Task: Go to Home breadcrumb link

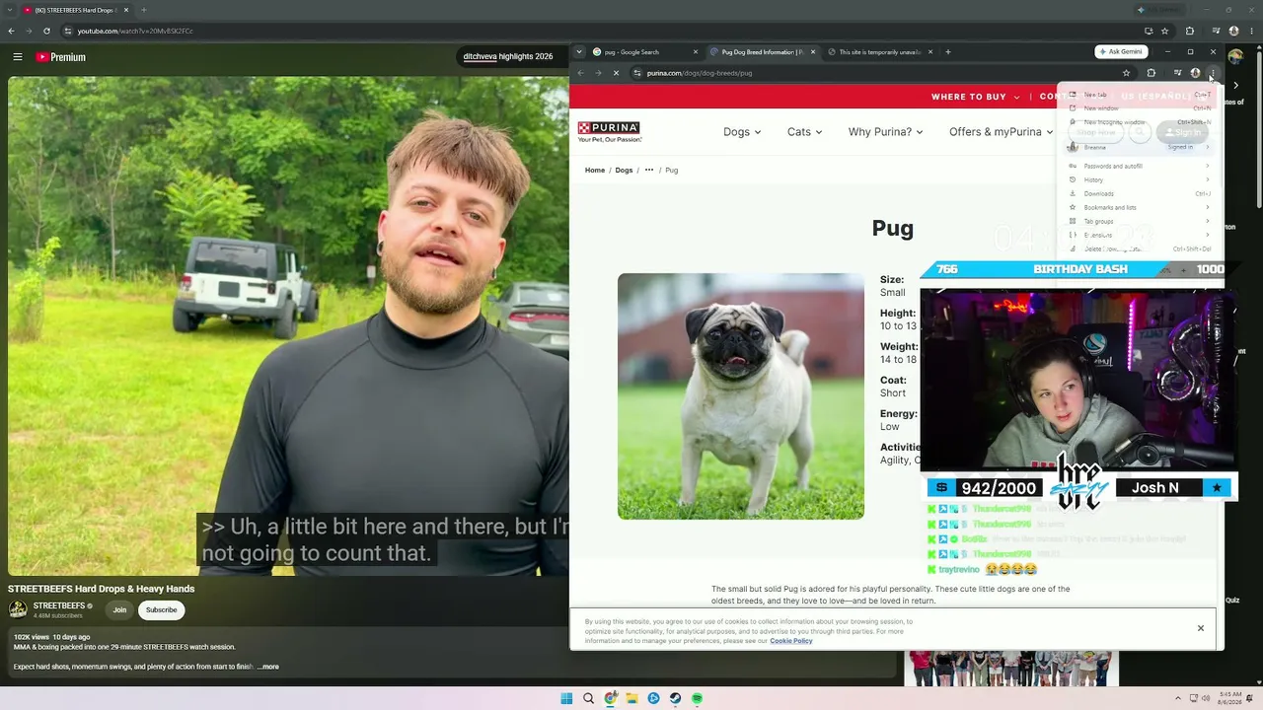Action: [595, 170]
